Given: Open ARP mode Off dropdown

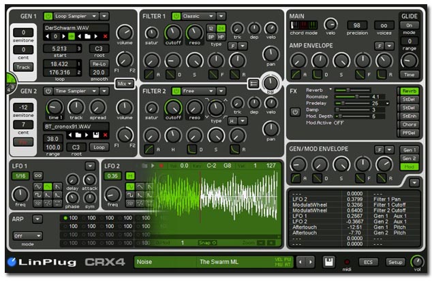Looking at the screenshot, I should click(27, 236).
